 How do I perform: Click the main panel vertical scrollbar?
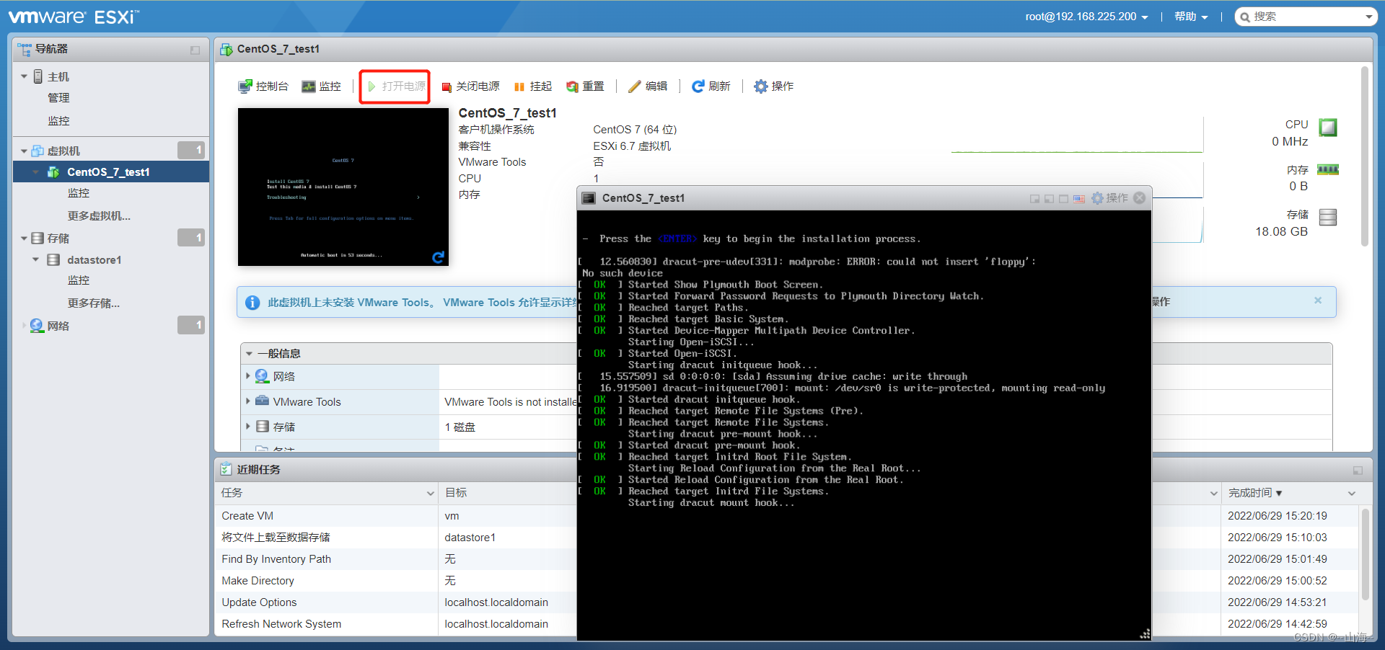[1365, 156]
